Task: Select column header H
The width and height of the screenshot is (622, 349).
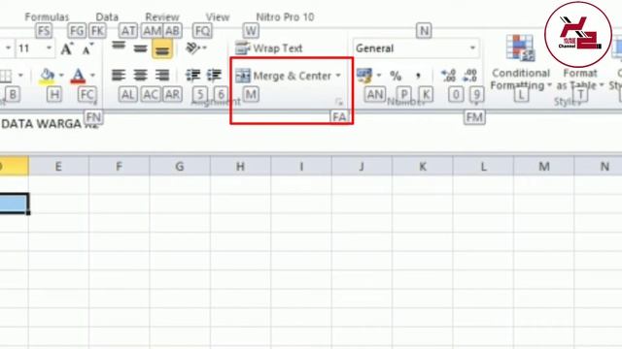Action: tap(240, 166)
